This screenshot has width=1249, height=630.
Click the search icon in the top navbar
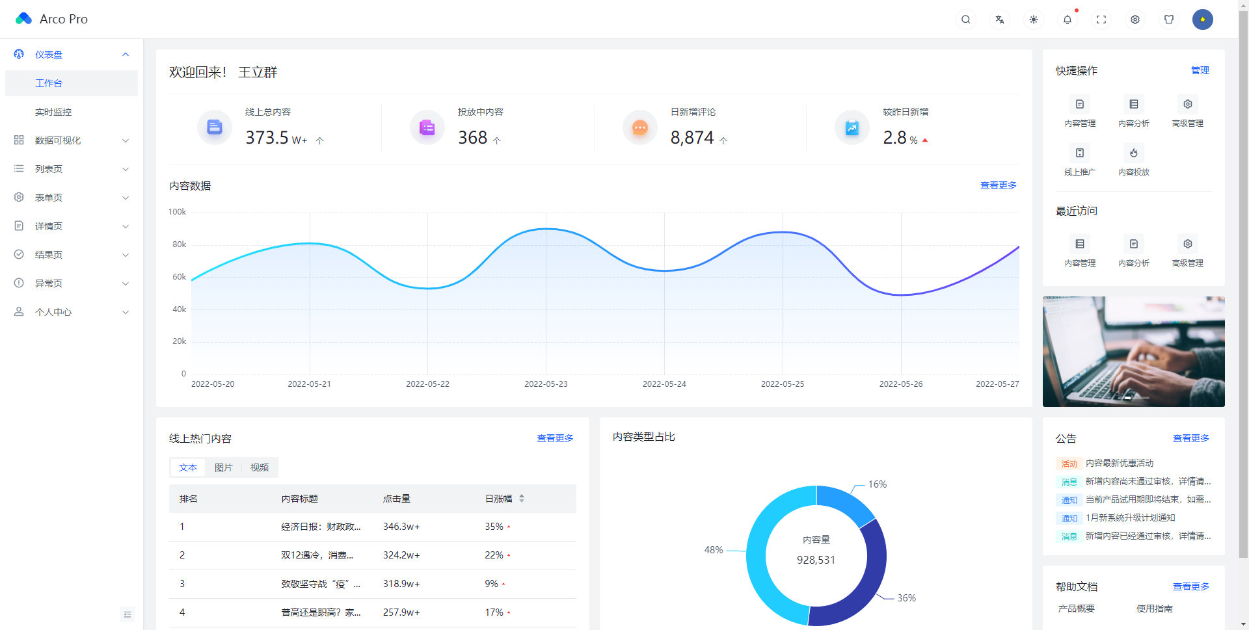click(x=966, y=20)
